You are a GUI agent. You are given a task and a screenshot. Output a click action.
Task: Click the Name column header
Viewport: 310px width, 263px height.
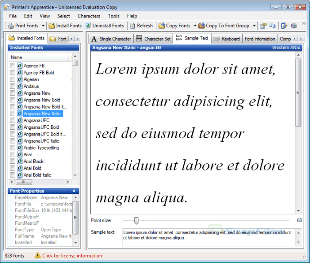tap(40, 57)
